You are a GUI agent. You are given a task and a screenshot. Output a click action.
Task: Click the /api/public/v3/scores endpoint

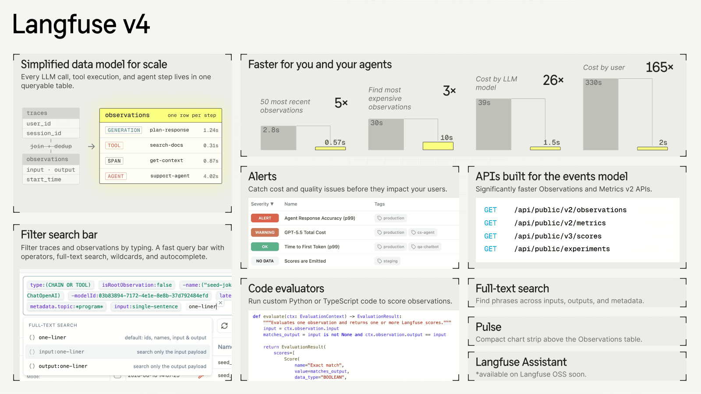[x=558, y=236]
